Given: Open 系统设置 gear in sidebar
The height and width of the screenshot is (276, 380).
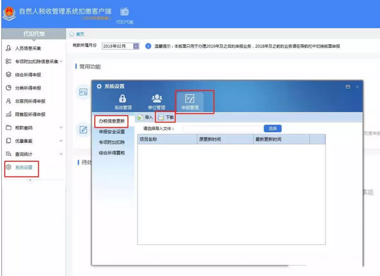Looking at the screenshot, I should click(x=8, y=167).
